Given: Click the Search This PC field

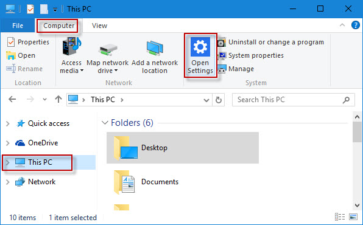Looking at the screenshot, I should (x=294, y=100).
